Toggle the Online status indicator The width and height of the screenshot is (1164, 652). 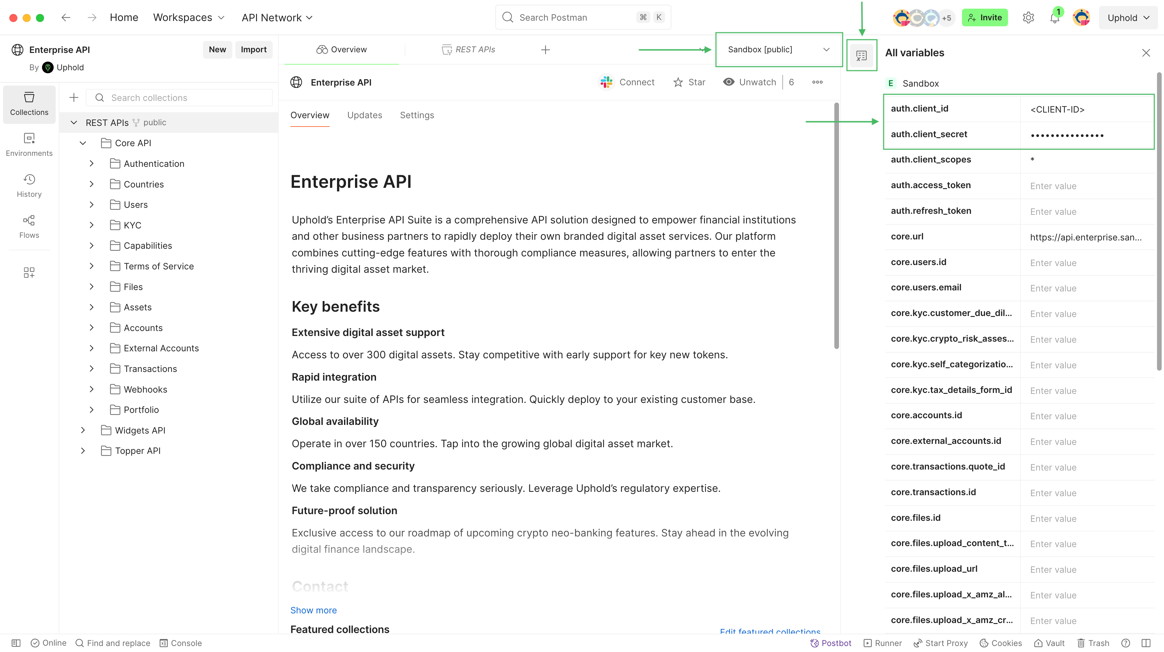click(x=48, y=643)
